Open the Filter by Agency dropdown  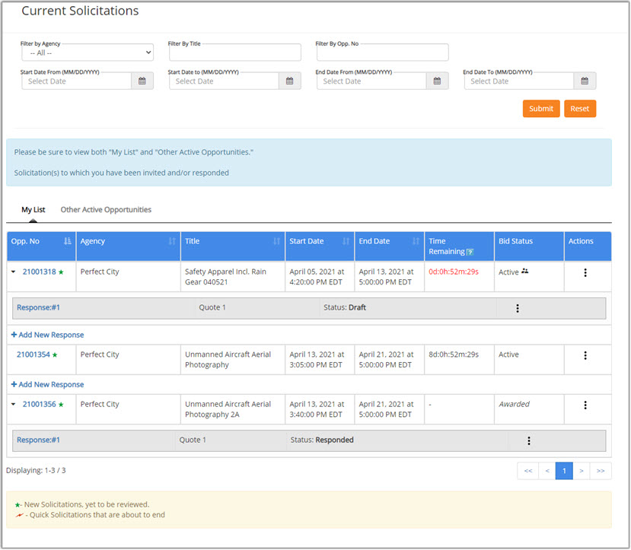click(88, 52)
